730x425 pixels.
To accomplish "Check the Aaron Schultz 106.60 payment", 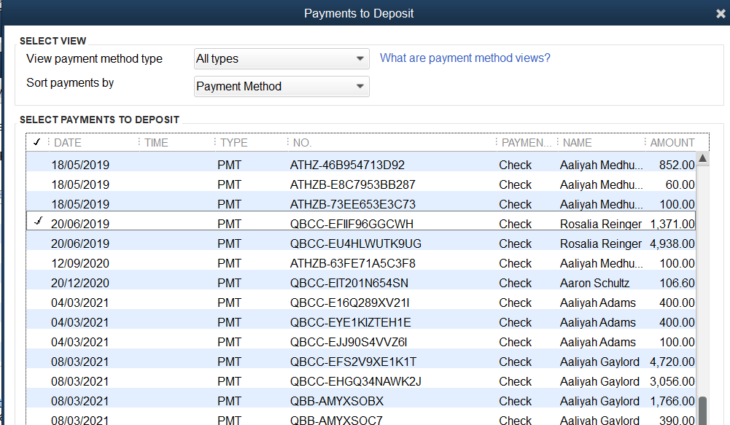I will coord(37,283).
